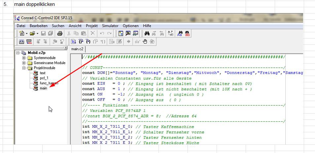Click the Cut scissors icon
315x153 pixels.
pos(69,34)
